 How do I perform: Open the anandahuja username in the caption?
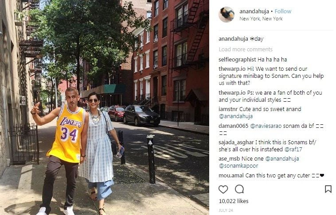coord(233,39)
